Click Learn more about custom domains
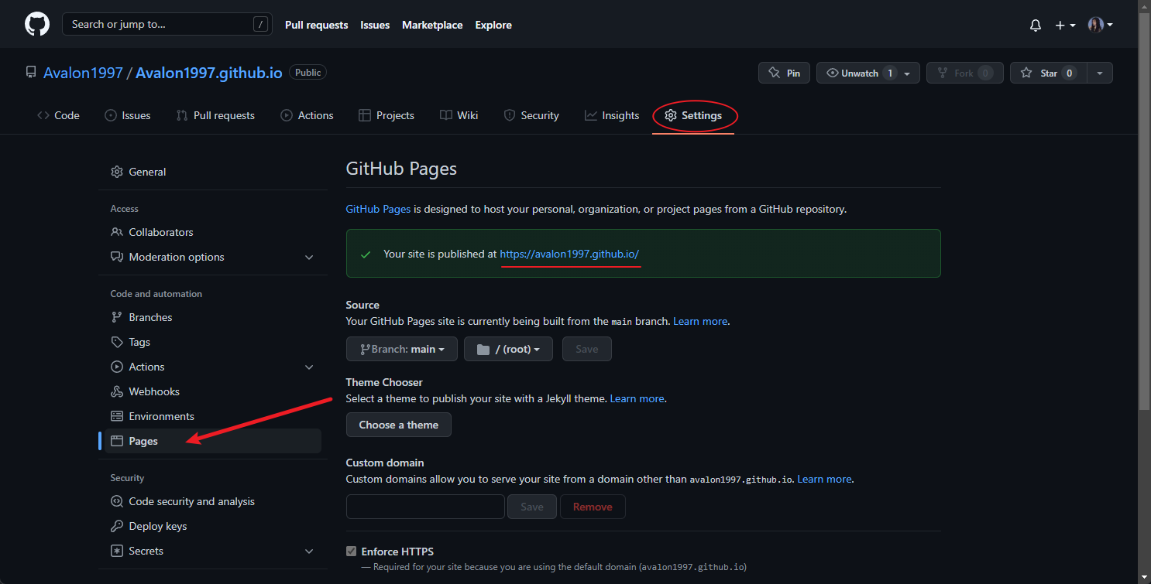This screenshot has width=1151, height=584. click(825, 479)
